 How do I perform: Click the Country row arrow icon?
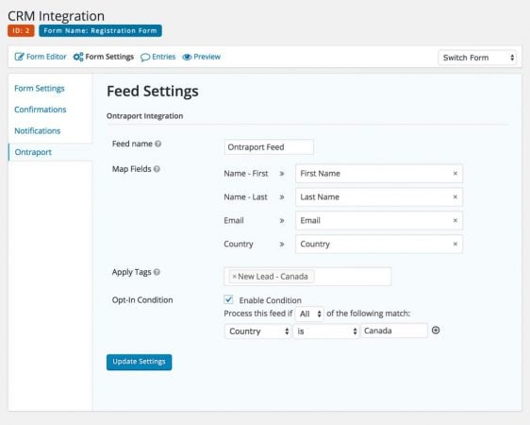pyautogui.click(x=282, y=244)
